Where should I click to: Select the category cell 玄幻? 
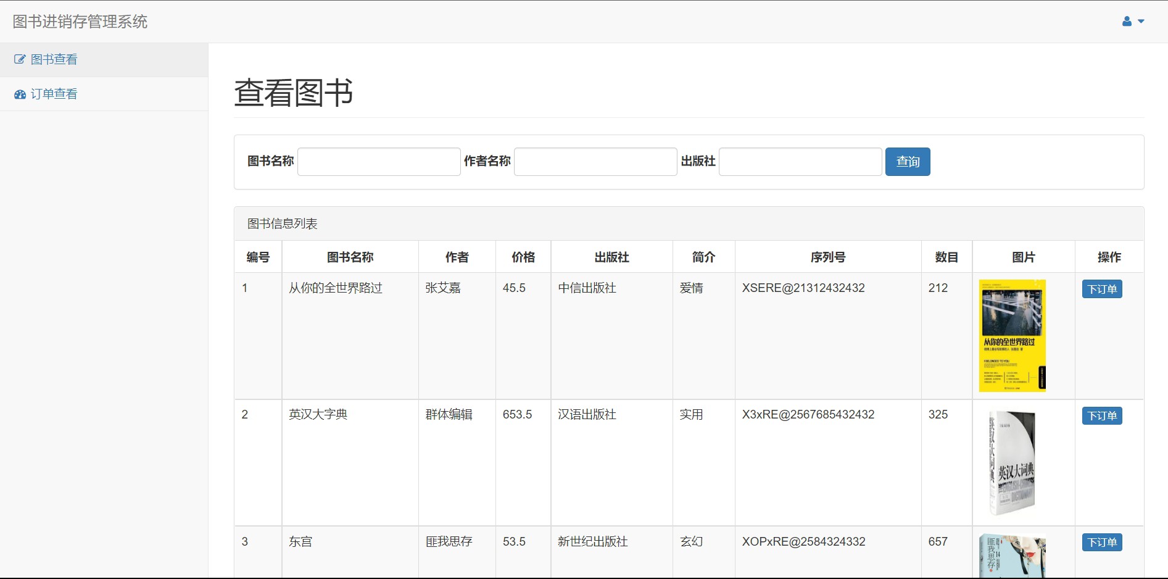691,541
